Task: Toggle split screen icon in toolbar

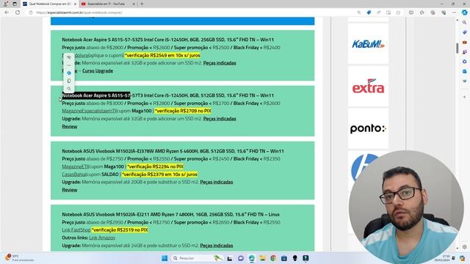Action: pyautogui.click(x=411, y=12)
